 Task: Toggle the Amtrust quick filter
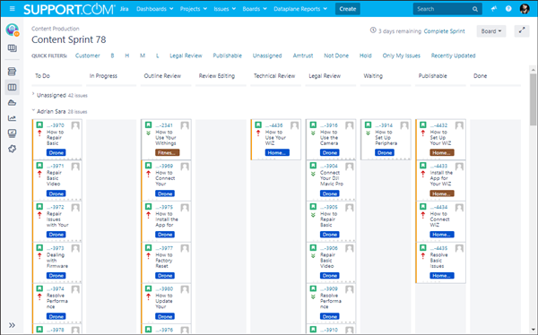point(303,56)
